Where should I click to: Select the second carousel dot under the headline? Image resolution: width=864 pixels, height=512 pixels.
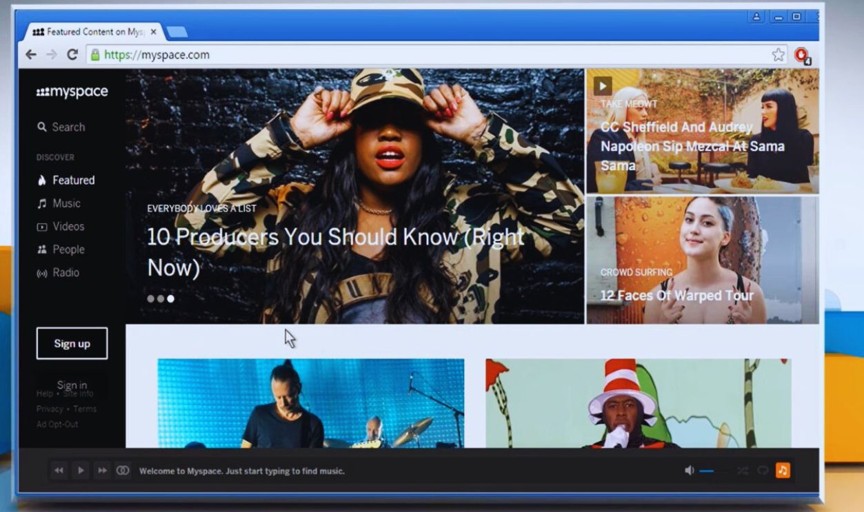coord(160,298)
